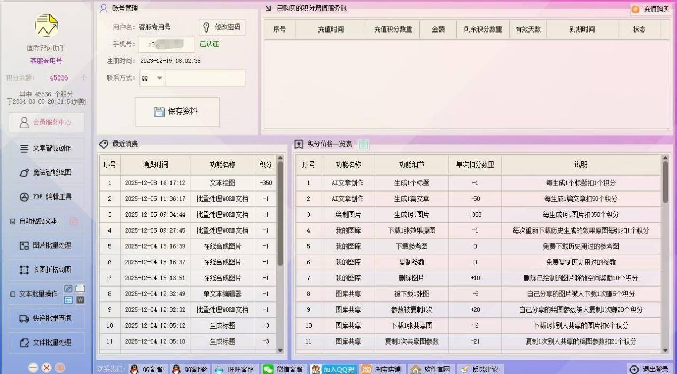Expand the 联系方式 QQ dropdown

(159, 78)
